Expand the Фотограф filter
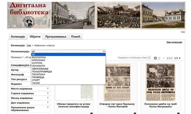 21,75
